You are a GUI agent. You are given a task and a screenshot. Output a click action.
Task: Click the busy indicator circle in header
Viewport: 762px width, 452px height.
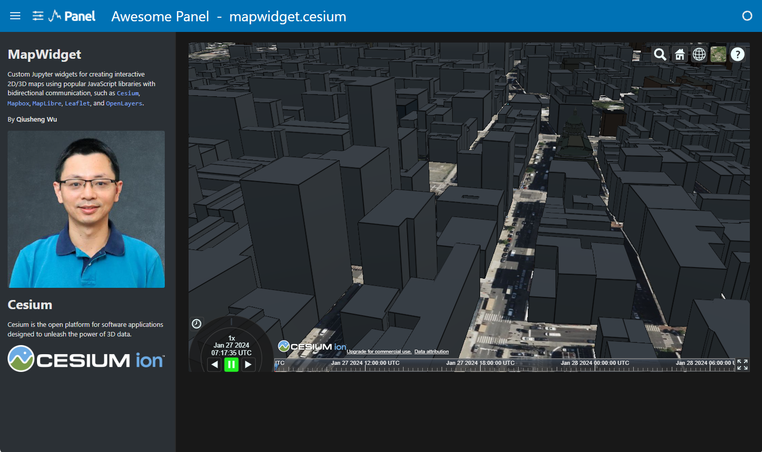coord(747,16)
